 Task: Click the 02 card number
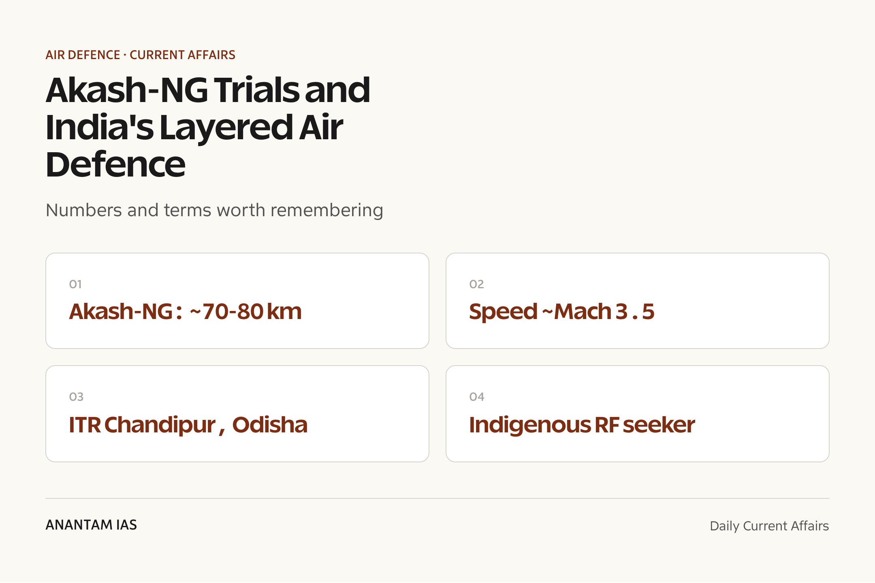pyautogui.click(x=476, y=284)
